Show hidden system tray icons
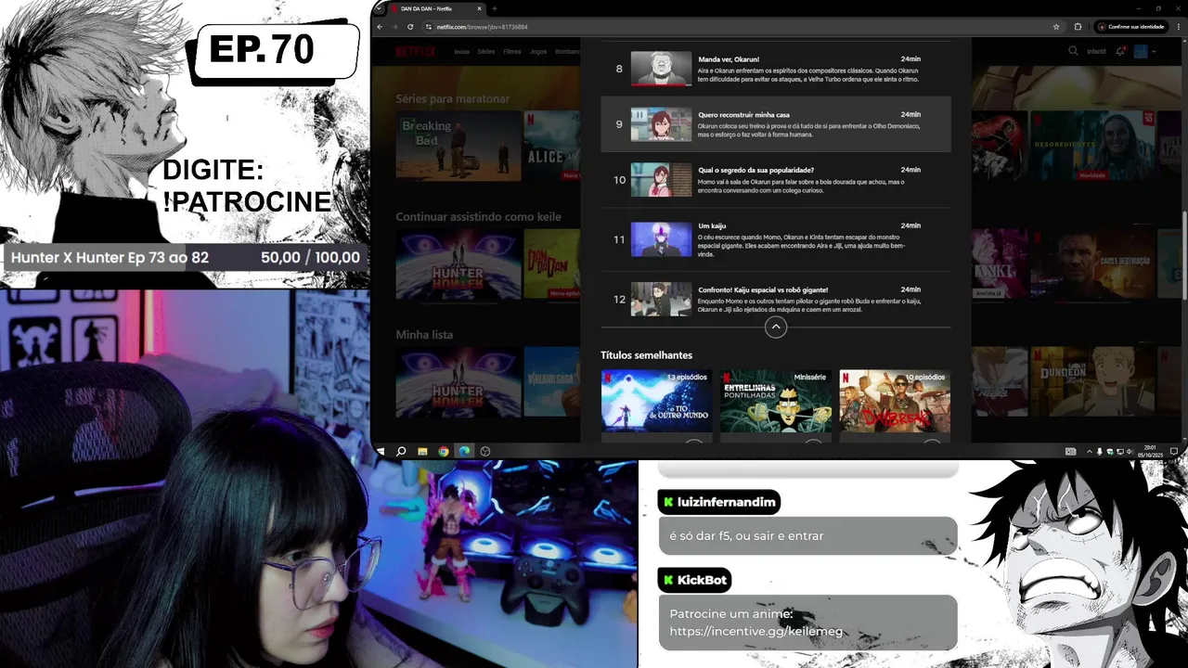The height and width of the screenshot is (668, 1188). click(x=1090, y=452)
